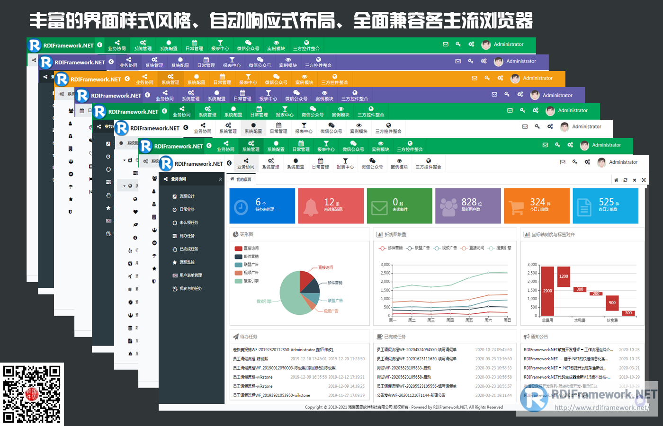
Task: Toggle 邮件营销 series in line chart legend
Action: (x=391, y=248)
